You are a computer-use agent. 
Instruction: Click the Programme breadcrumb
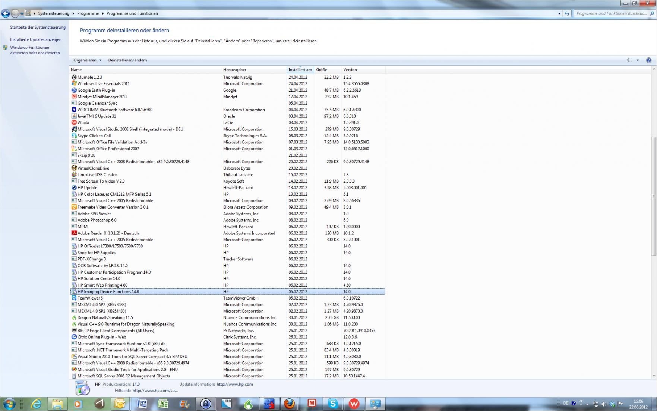[88, 13]
